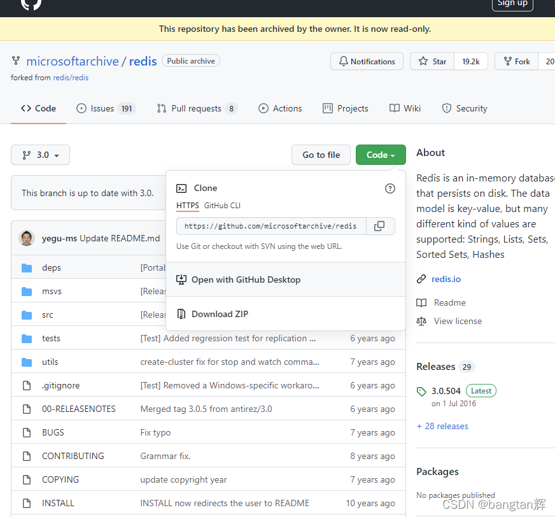Open the Actions tab
Viewport: 555px width, 517px height.
[x=280, y=108]
